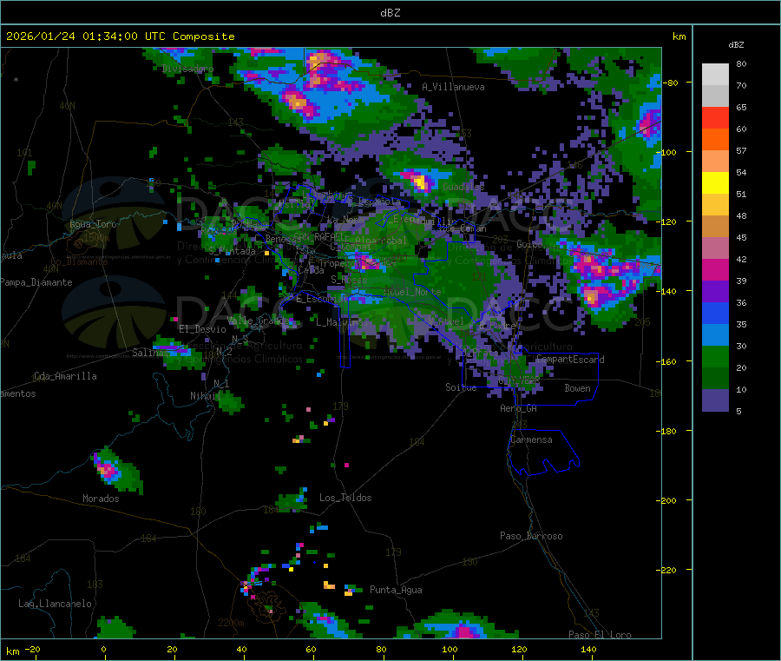Click the -80 km vertical axis tick

(x=670, y=83)
